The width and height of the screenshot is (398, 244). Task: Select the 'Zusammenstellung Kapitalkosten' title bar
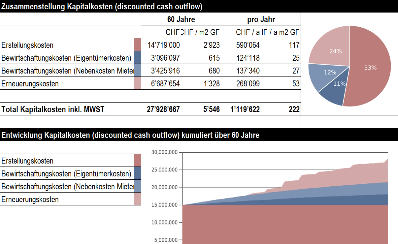(x=199, y=6)
